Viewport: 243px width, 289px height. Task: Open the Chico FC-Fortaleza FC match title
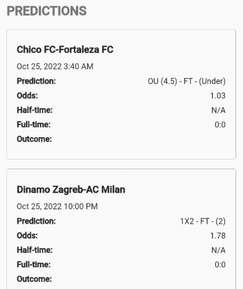coord(65,49)
